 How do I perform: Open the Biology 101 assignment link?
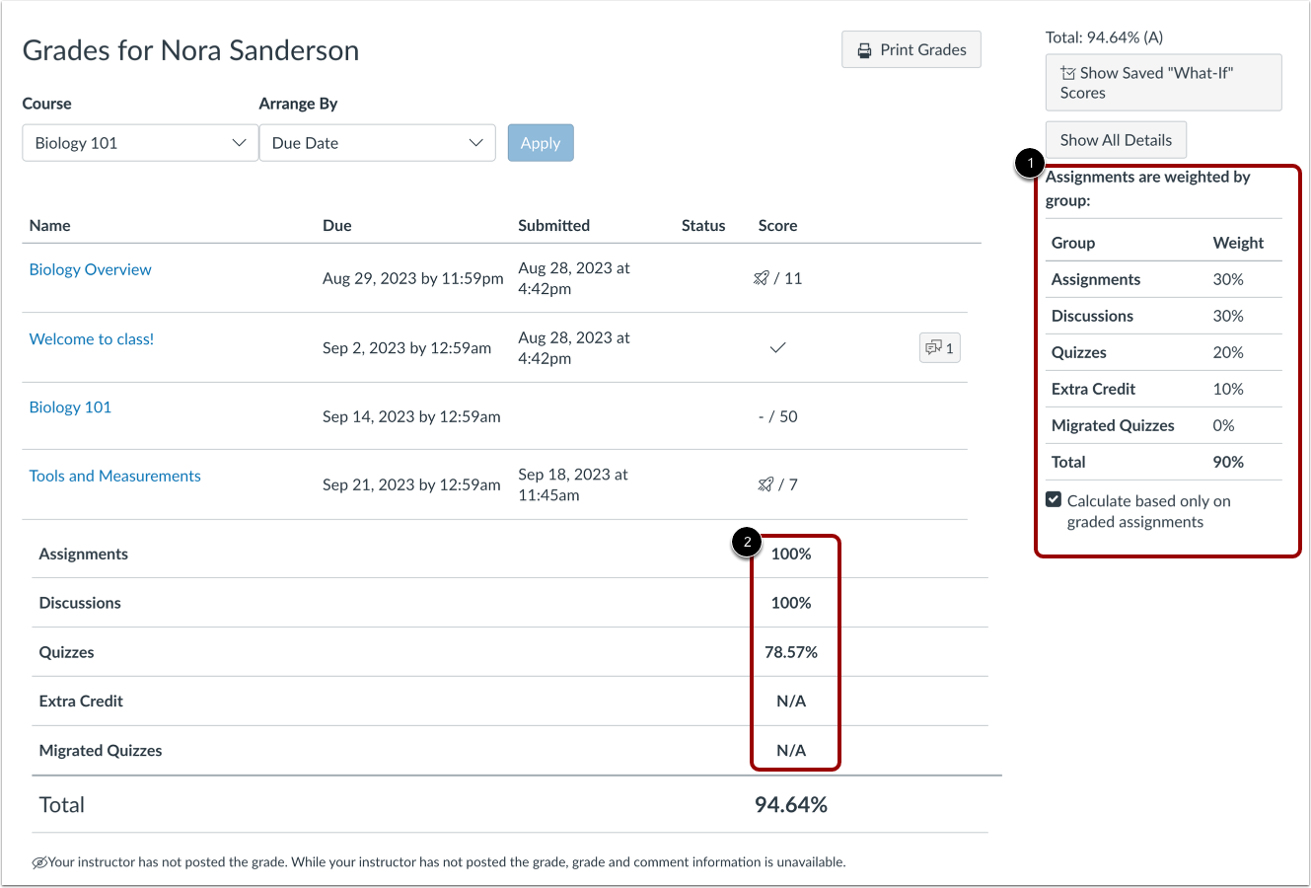pyautogui.click(x=70, y=407)
